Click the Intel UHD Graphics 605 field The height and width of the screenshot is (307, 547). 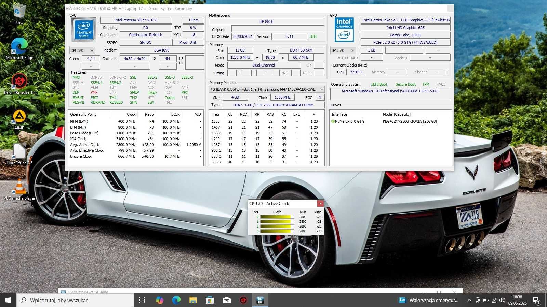pyautogui.click(x=405, y=28)
